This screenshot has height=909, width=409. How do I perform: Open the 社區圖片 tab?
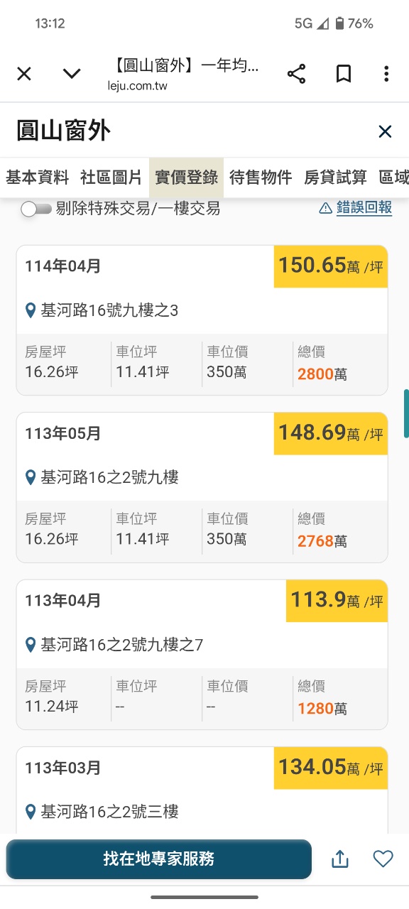tap(111, 178)
